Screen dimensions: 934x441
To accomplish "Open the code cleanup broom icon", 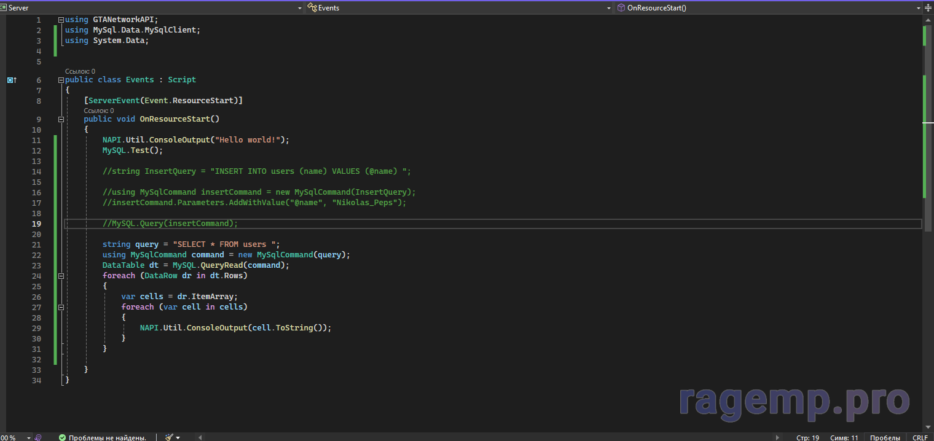I will pos(169,437).
